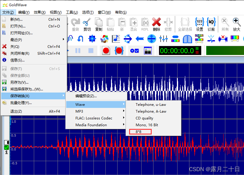Toggle the green channel checkbox beside waveform
This screenshot has height=175, width=244.
point(6,148)
